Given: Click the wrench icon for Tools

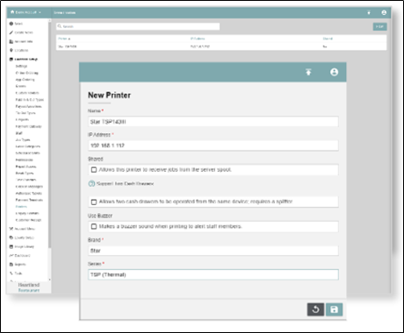Looking at the screenshot, I should [x=11, y=273].
